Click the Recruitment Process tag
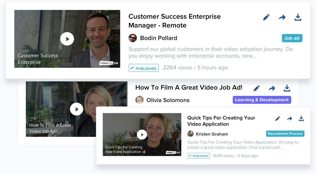This screenshot has height=174, width=316. pyautogui.click(x=285, y=133)
